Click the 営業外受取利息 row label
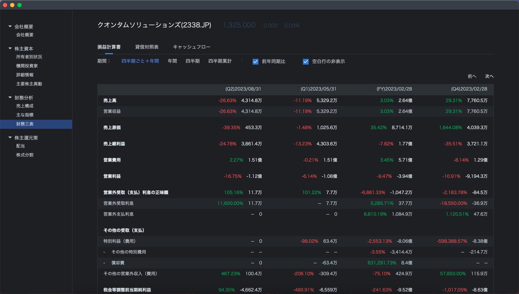The width and height of the screenshot is (519, 294). point(119,203)
